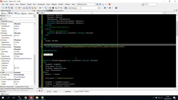Viewport: 178px width, 100px height.
Task: Open the notification center icon
Action: pos(174,97)
